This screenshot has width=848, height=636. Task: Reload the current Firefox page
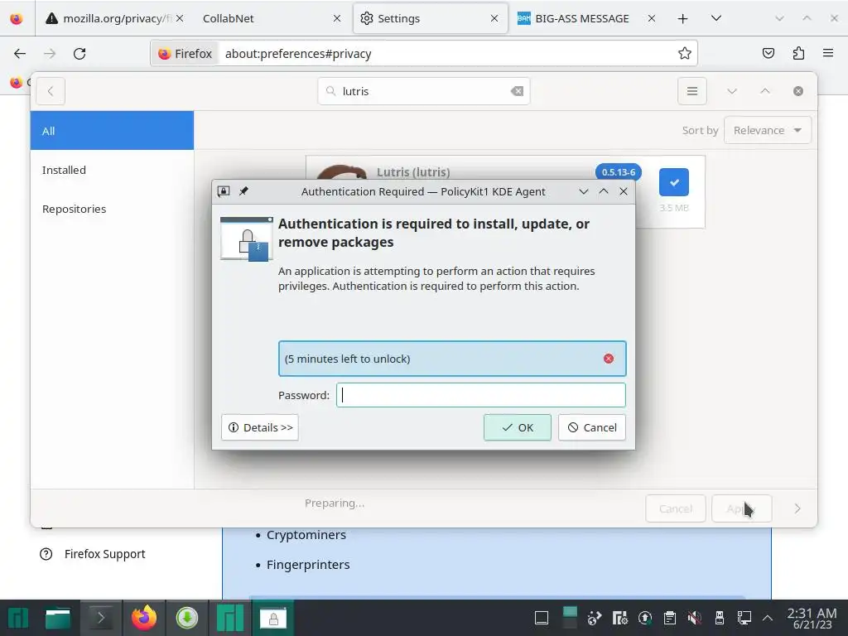79,54
